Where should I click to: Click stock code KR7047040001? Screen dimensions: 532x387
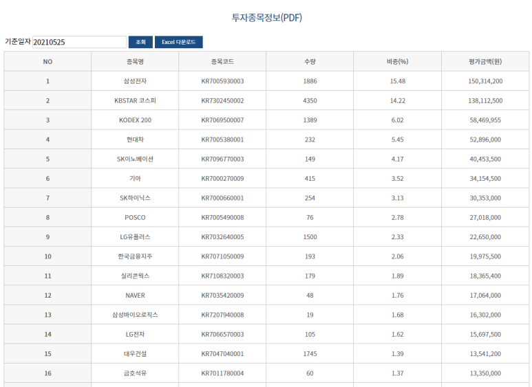point(222,354)
